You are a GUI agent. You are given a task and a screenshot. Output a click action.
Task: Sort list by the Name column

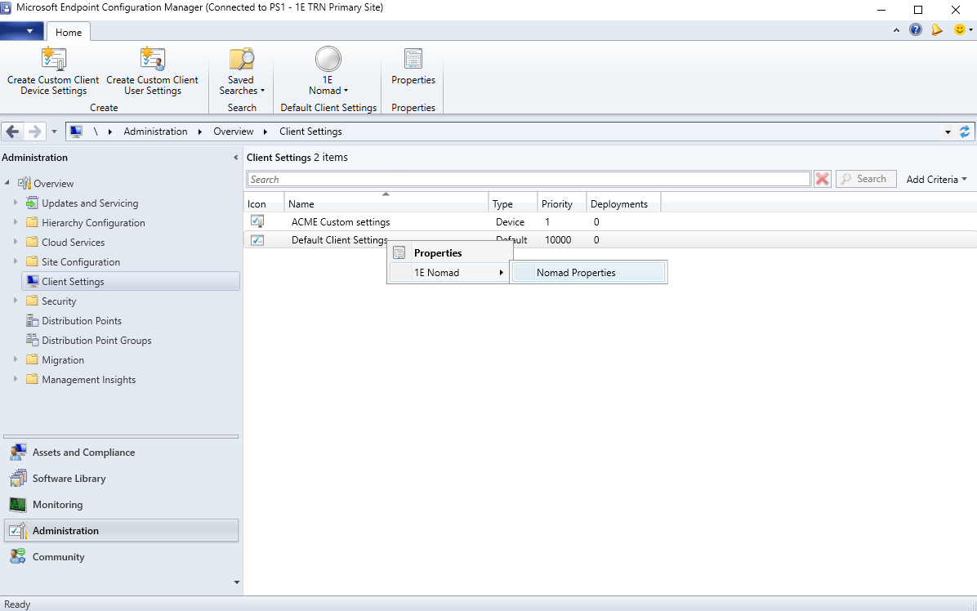386,203
